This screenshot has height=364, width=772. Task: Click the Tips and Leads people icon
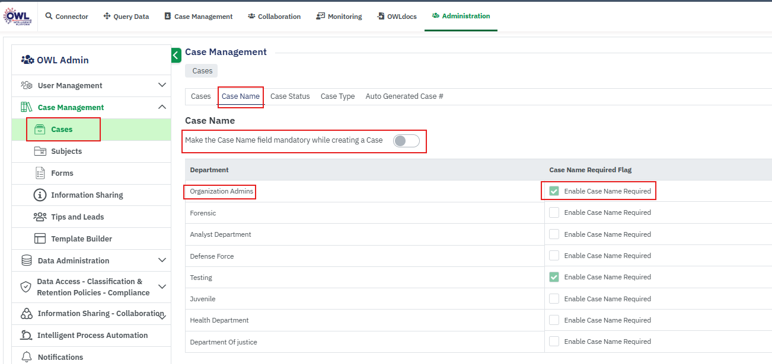pos(40,217)
